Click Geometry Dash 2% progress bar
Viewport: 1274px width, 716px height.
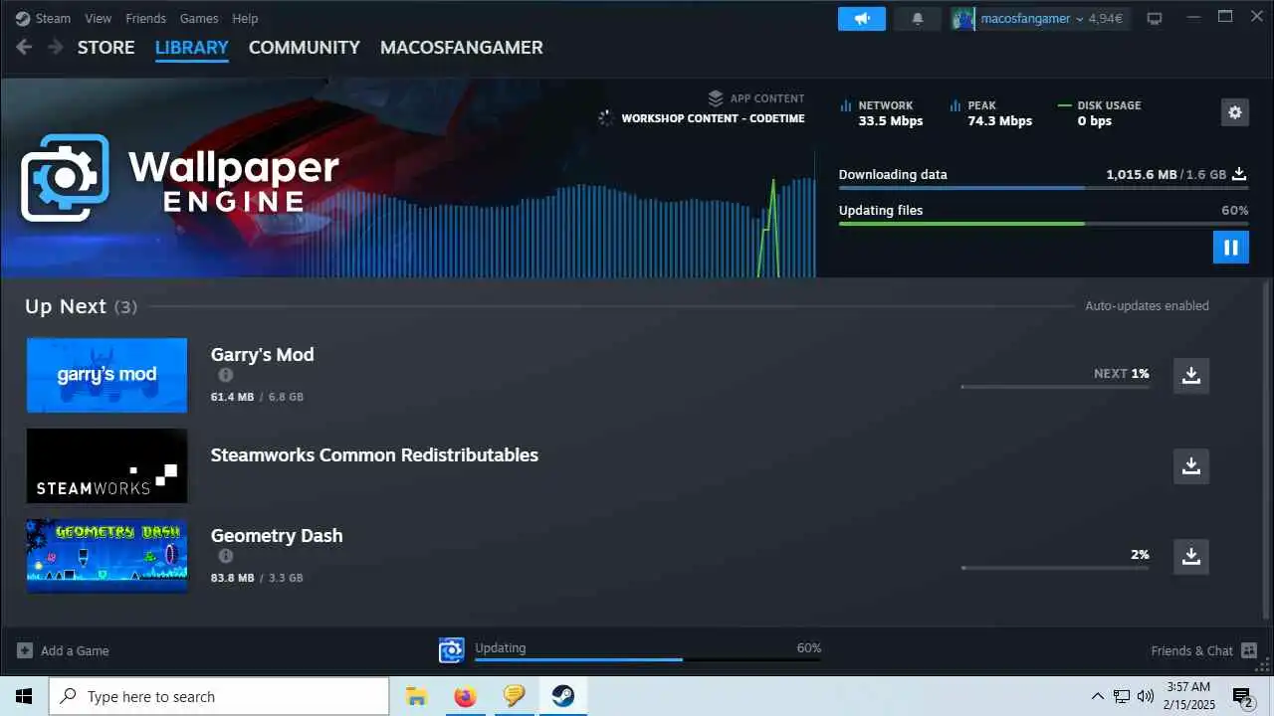(x=1055, y=568)
